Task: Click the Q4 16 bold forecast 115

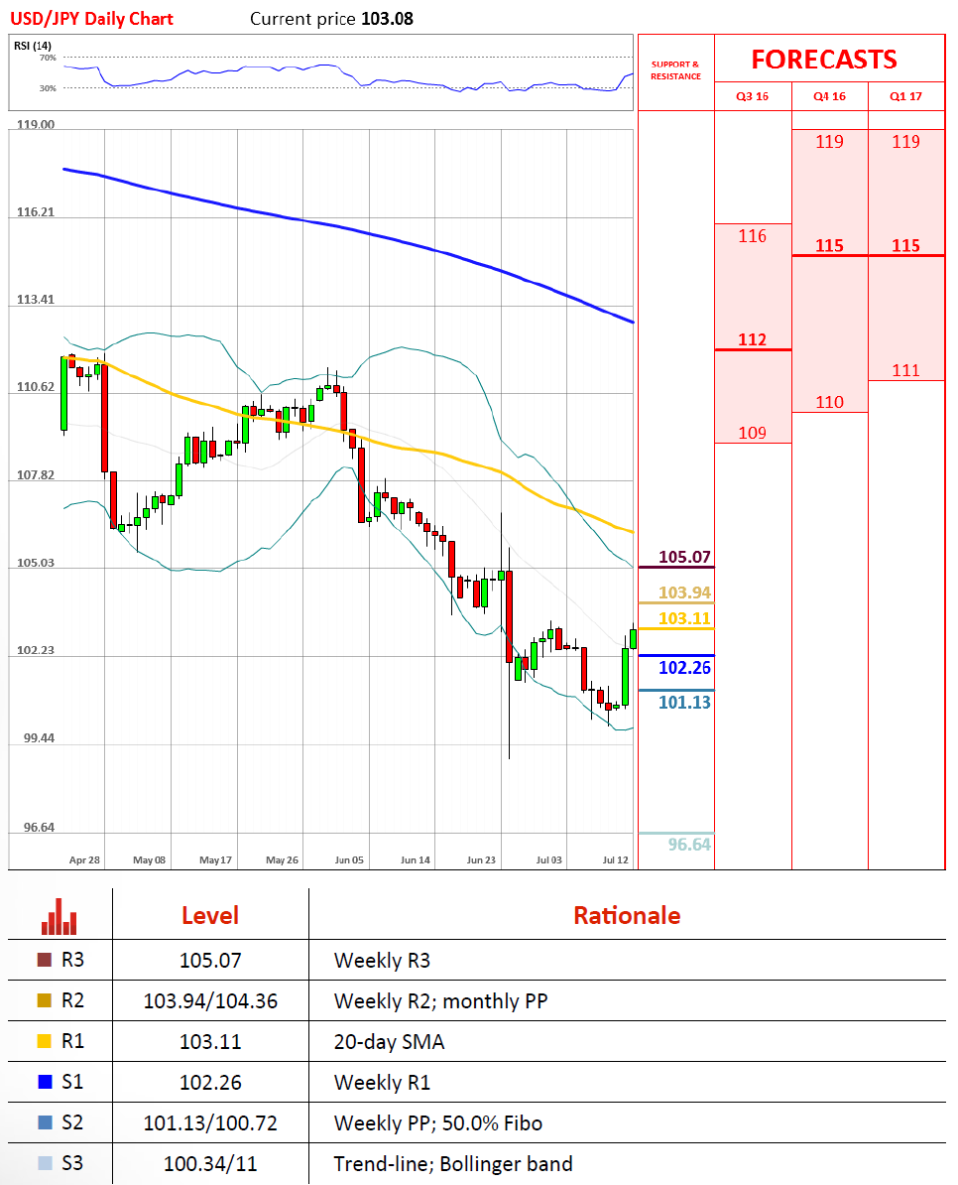Action: (x=829, y=246)
